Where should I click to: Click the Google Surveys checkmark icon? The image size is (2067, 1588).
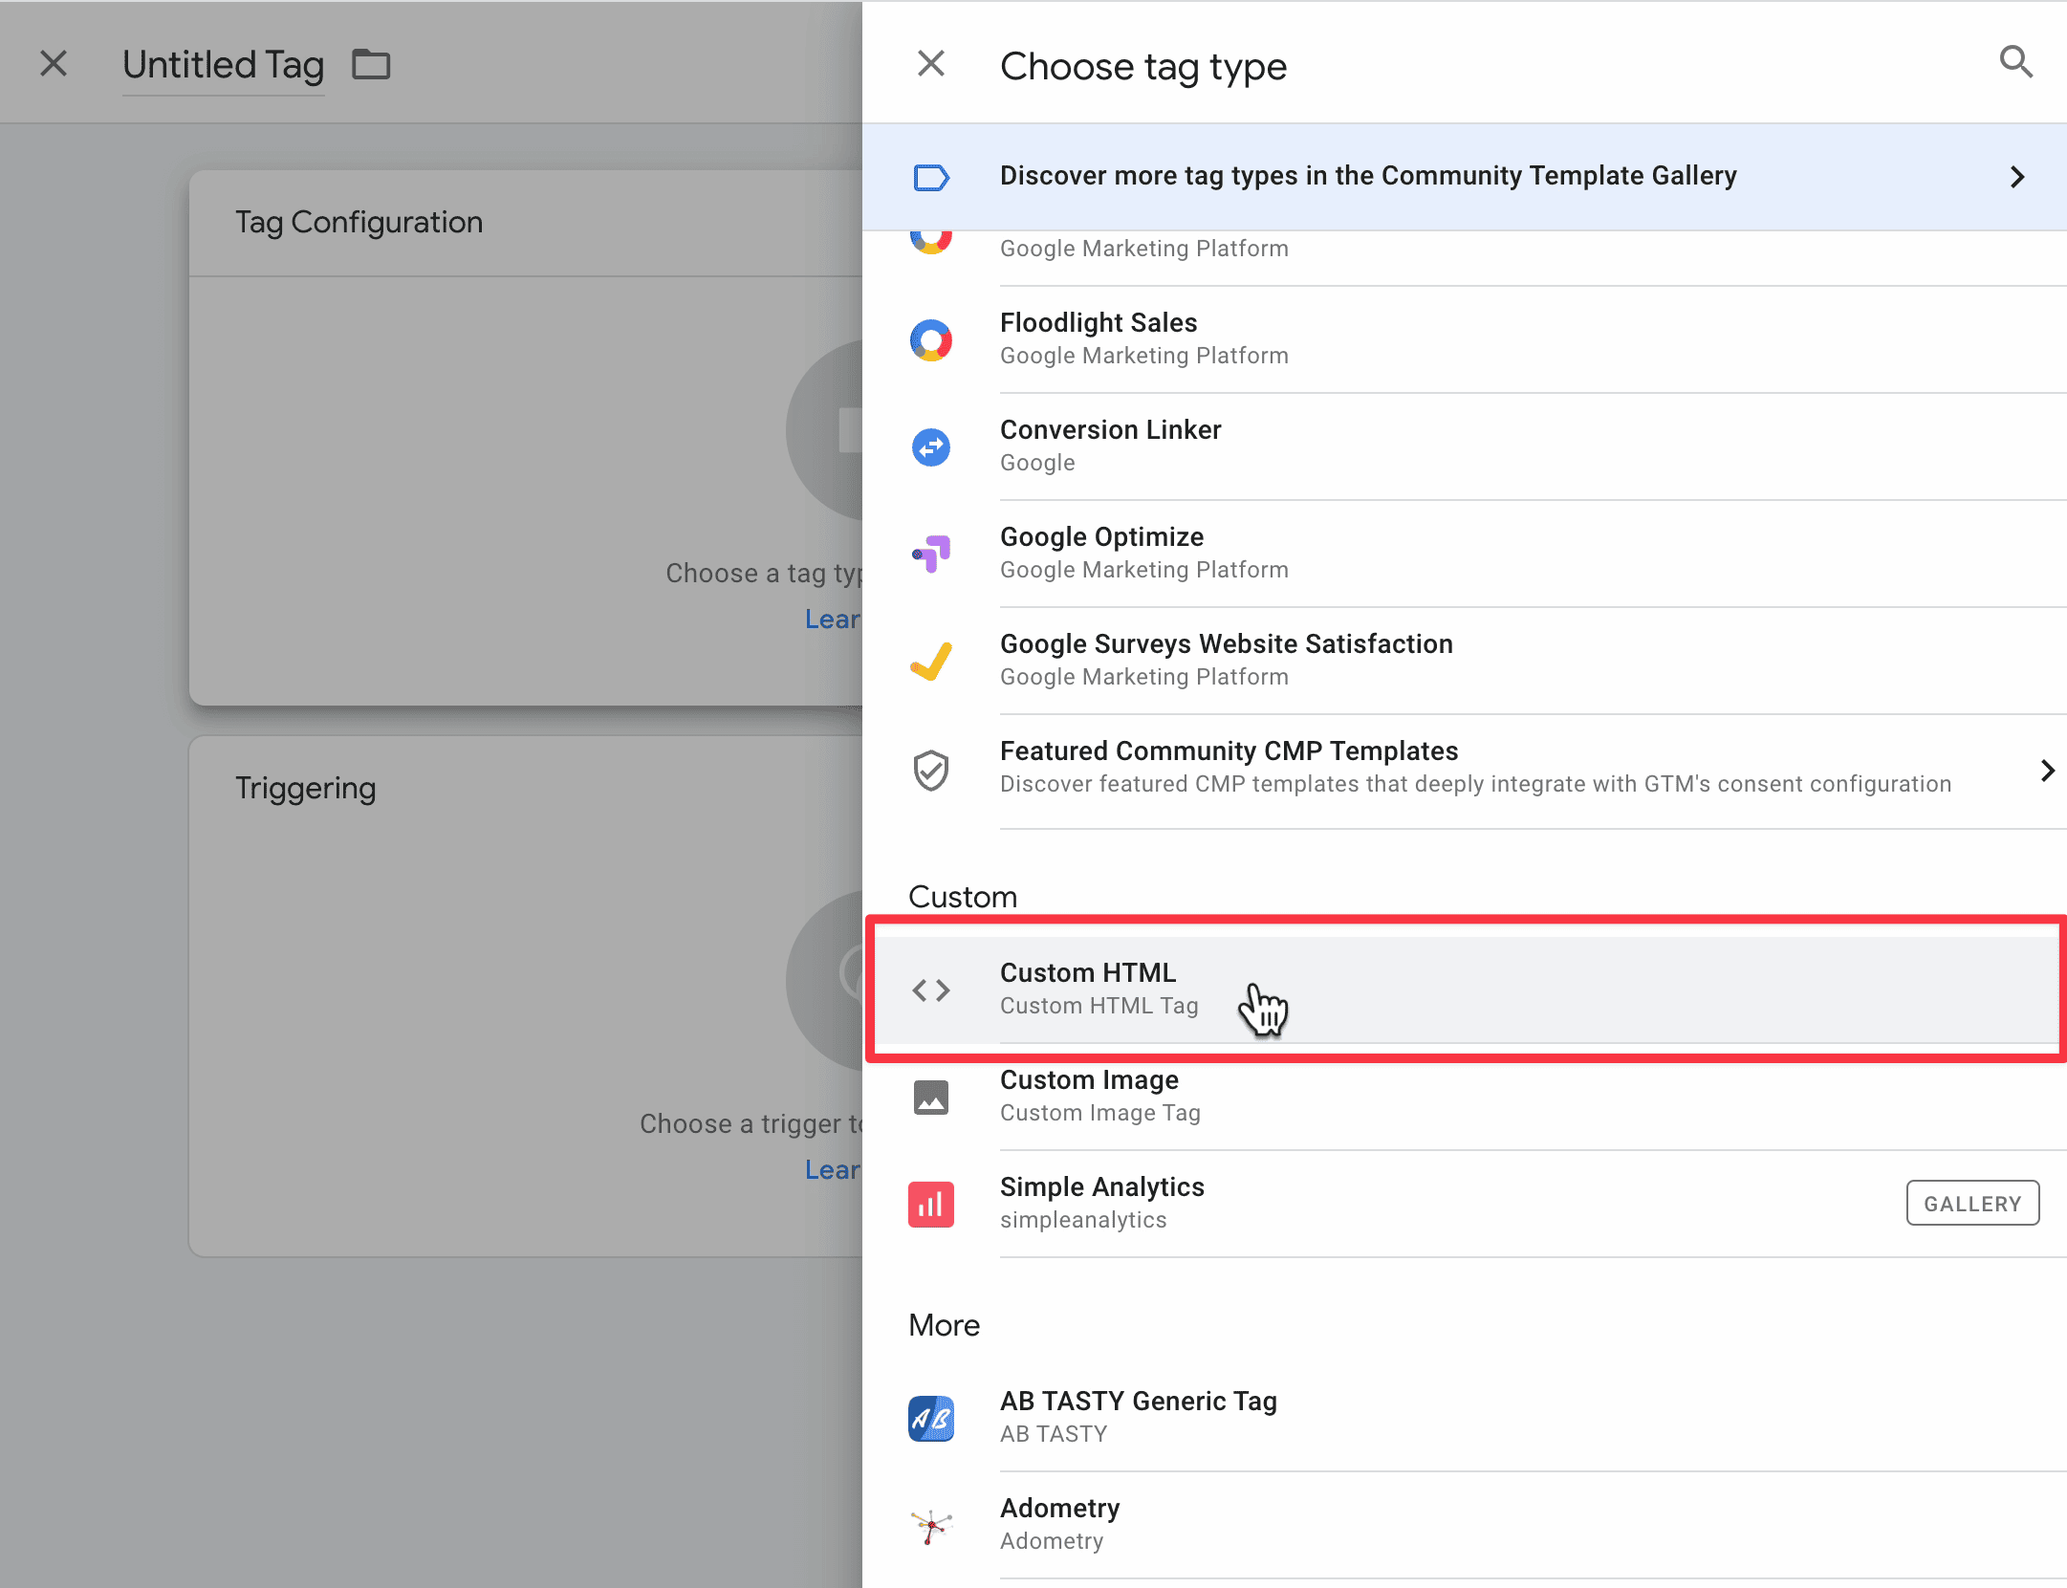coord(930,661)
